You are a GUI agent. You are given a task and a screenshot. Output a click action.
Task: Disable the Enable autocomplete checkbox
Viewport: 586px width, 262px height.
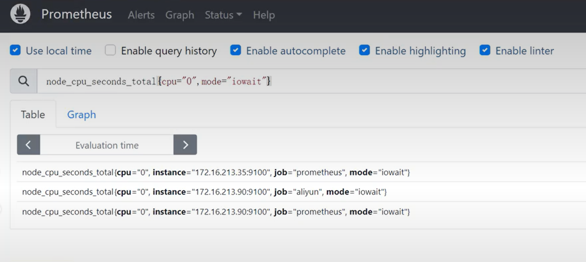pyautogui.click(x=236, y=50)
